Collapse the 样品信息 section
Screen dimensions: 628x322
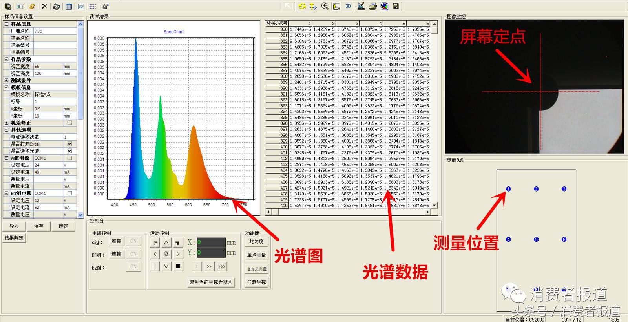(6, 24)
